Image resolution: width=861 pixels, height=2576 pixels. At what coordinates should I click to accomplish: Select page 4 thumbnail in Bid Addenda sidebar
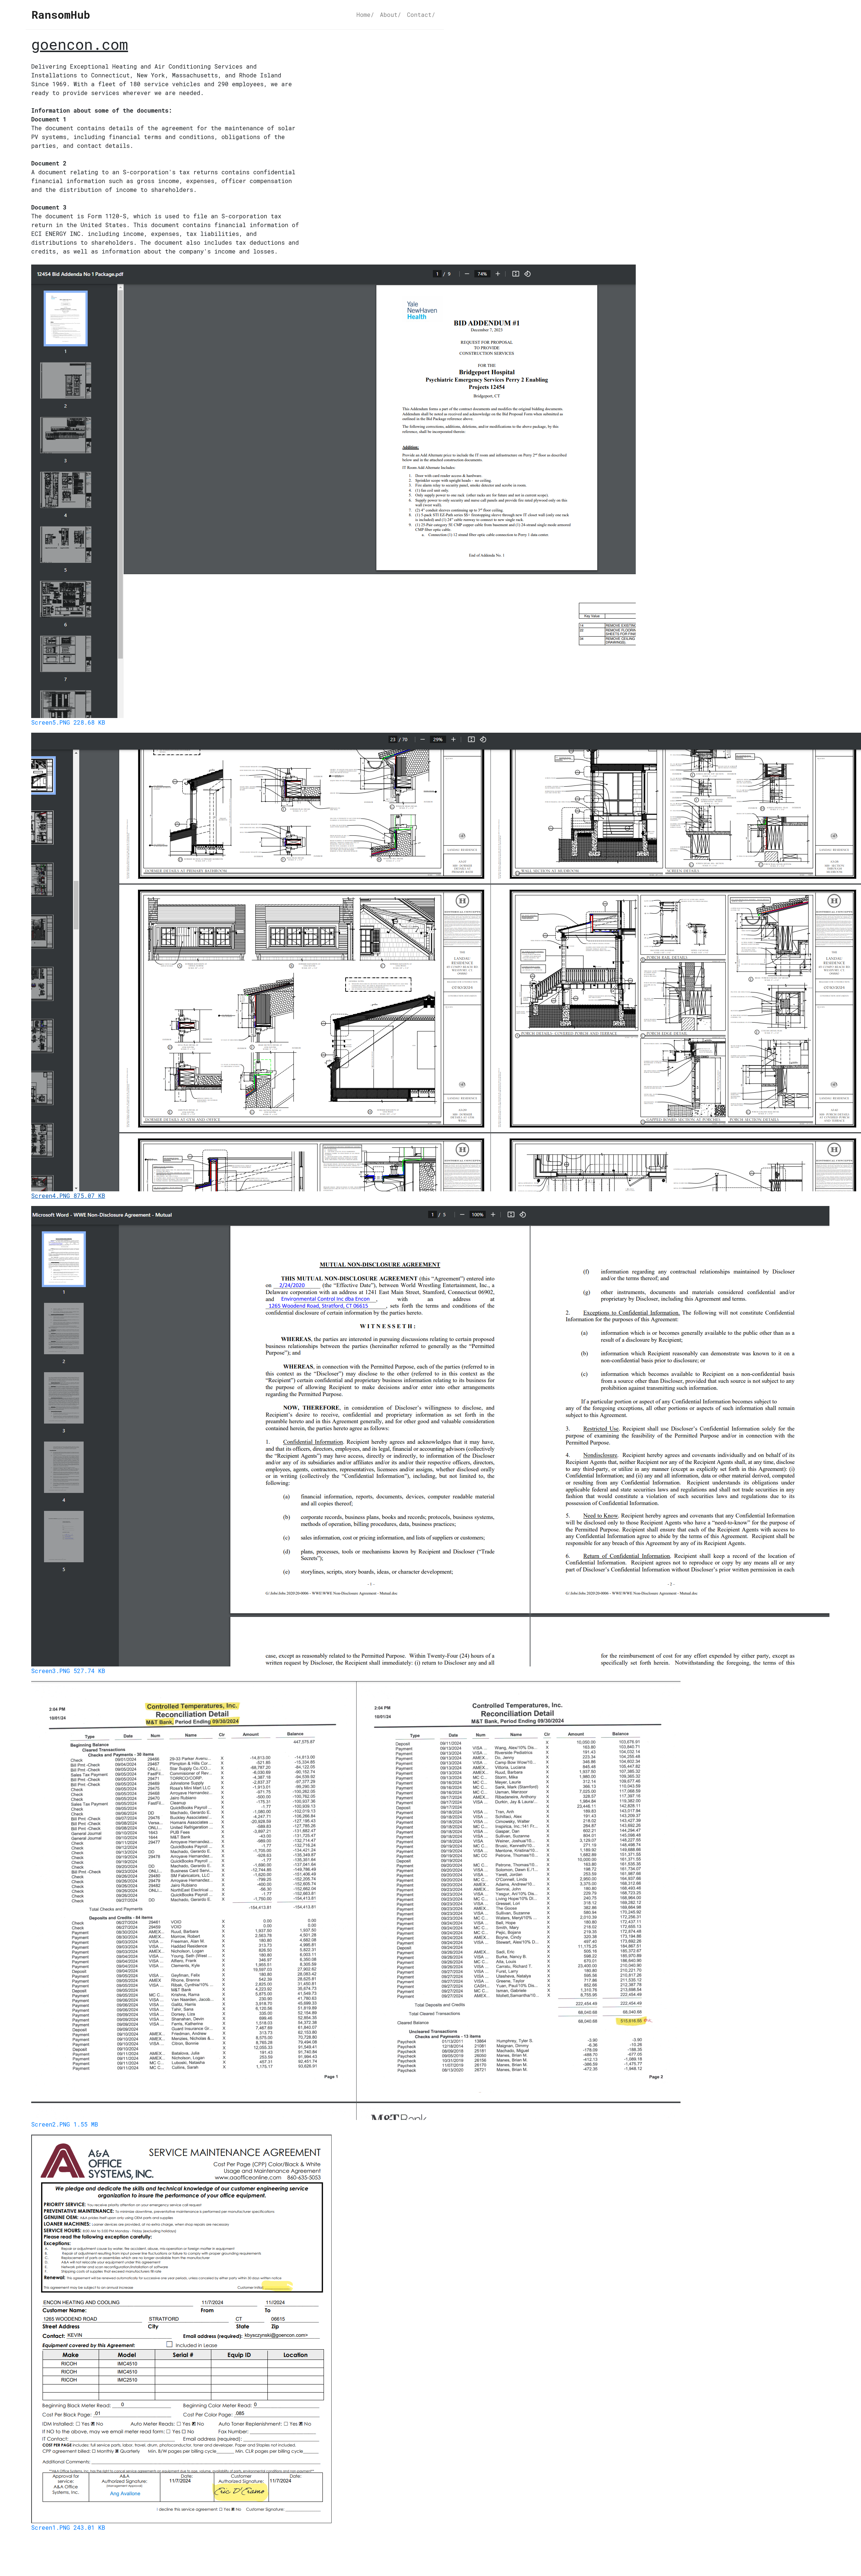(x=66, y=490)
